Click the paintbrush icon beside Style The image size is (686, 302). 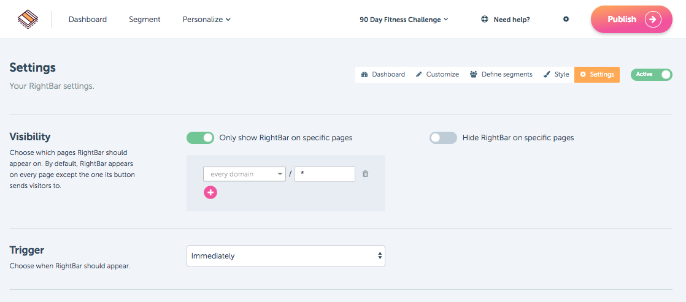[547, 74]
